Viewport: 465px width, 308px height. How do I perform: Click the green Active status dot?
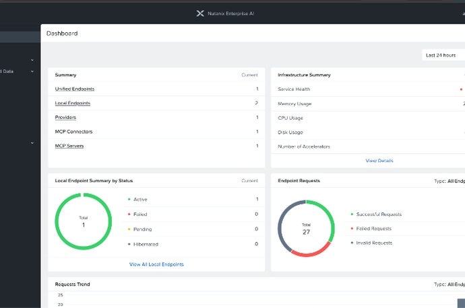tap(128, 200)
